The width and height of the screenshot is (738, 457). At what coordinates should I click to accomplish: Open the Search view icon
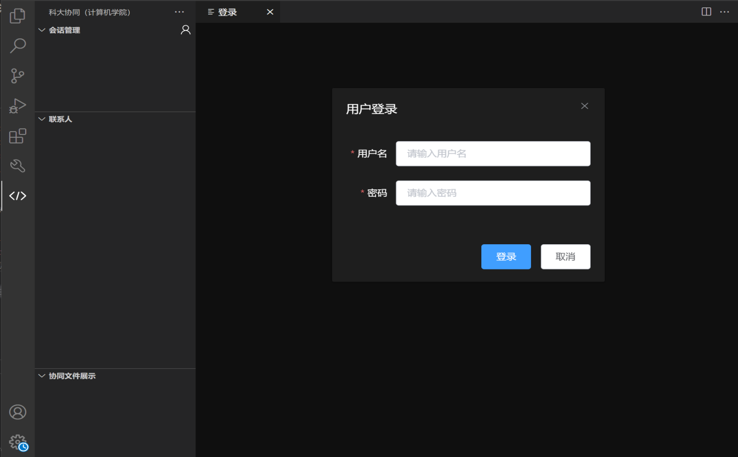(18, 46)
